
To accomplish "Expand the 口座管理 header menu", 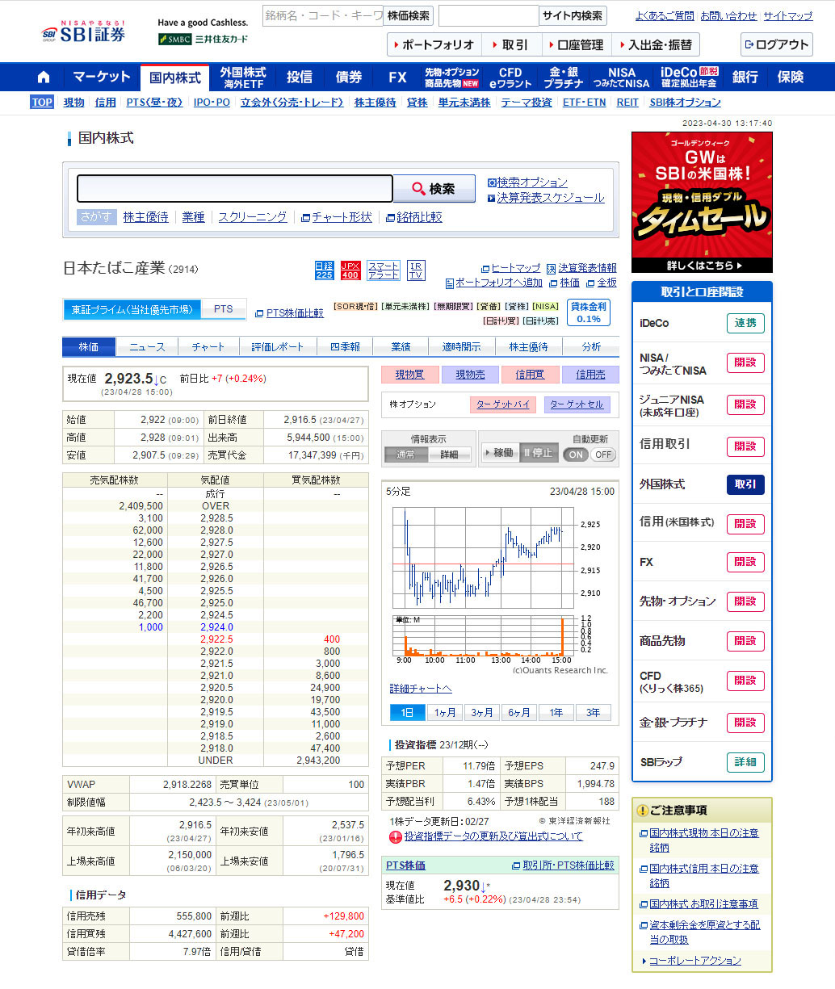I will [575, 45].
